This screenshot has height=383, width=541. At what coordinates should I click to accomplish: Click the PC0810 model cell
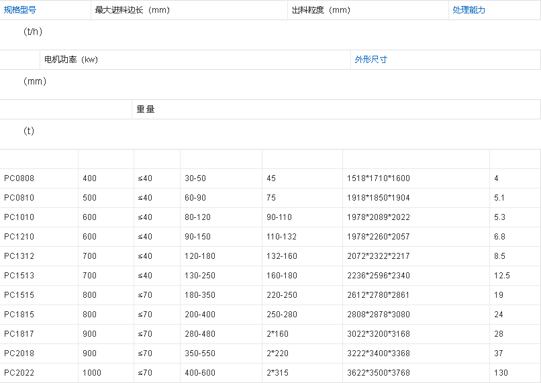tap(19, 198)
